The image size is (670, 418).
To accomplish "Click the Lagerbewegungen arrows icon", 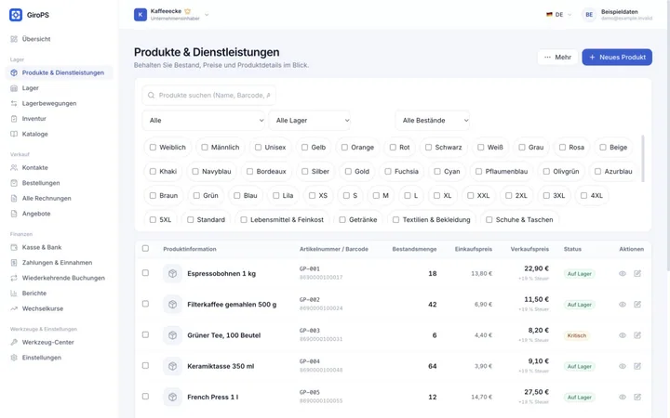I will [x=14, y=103].
